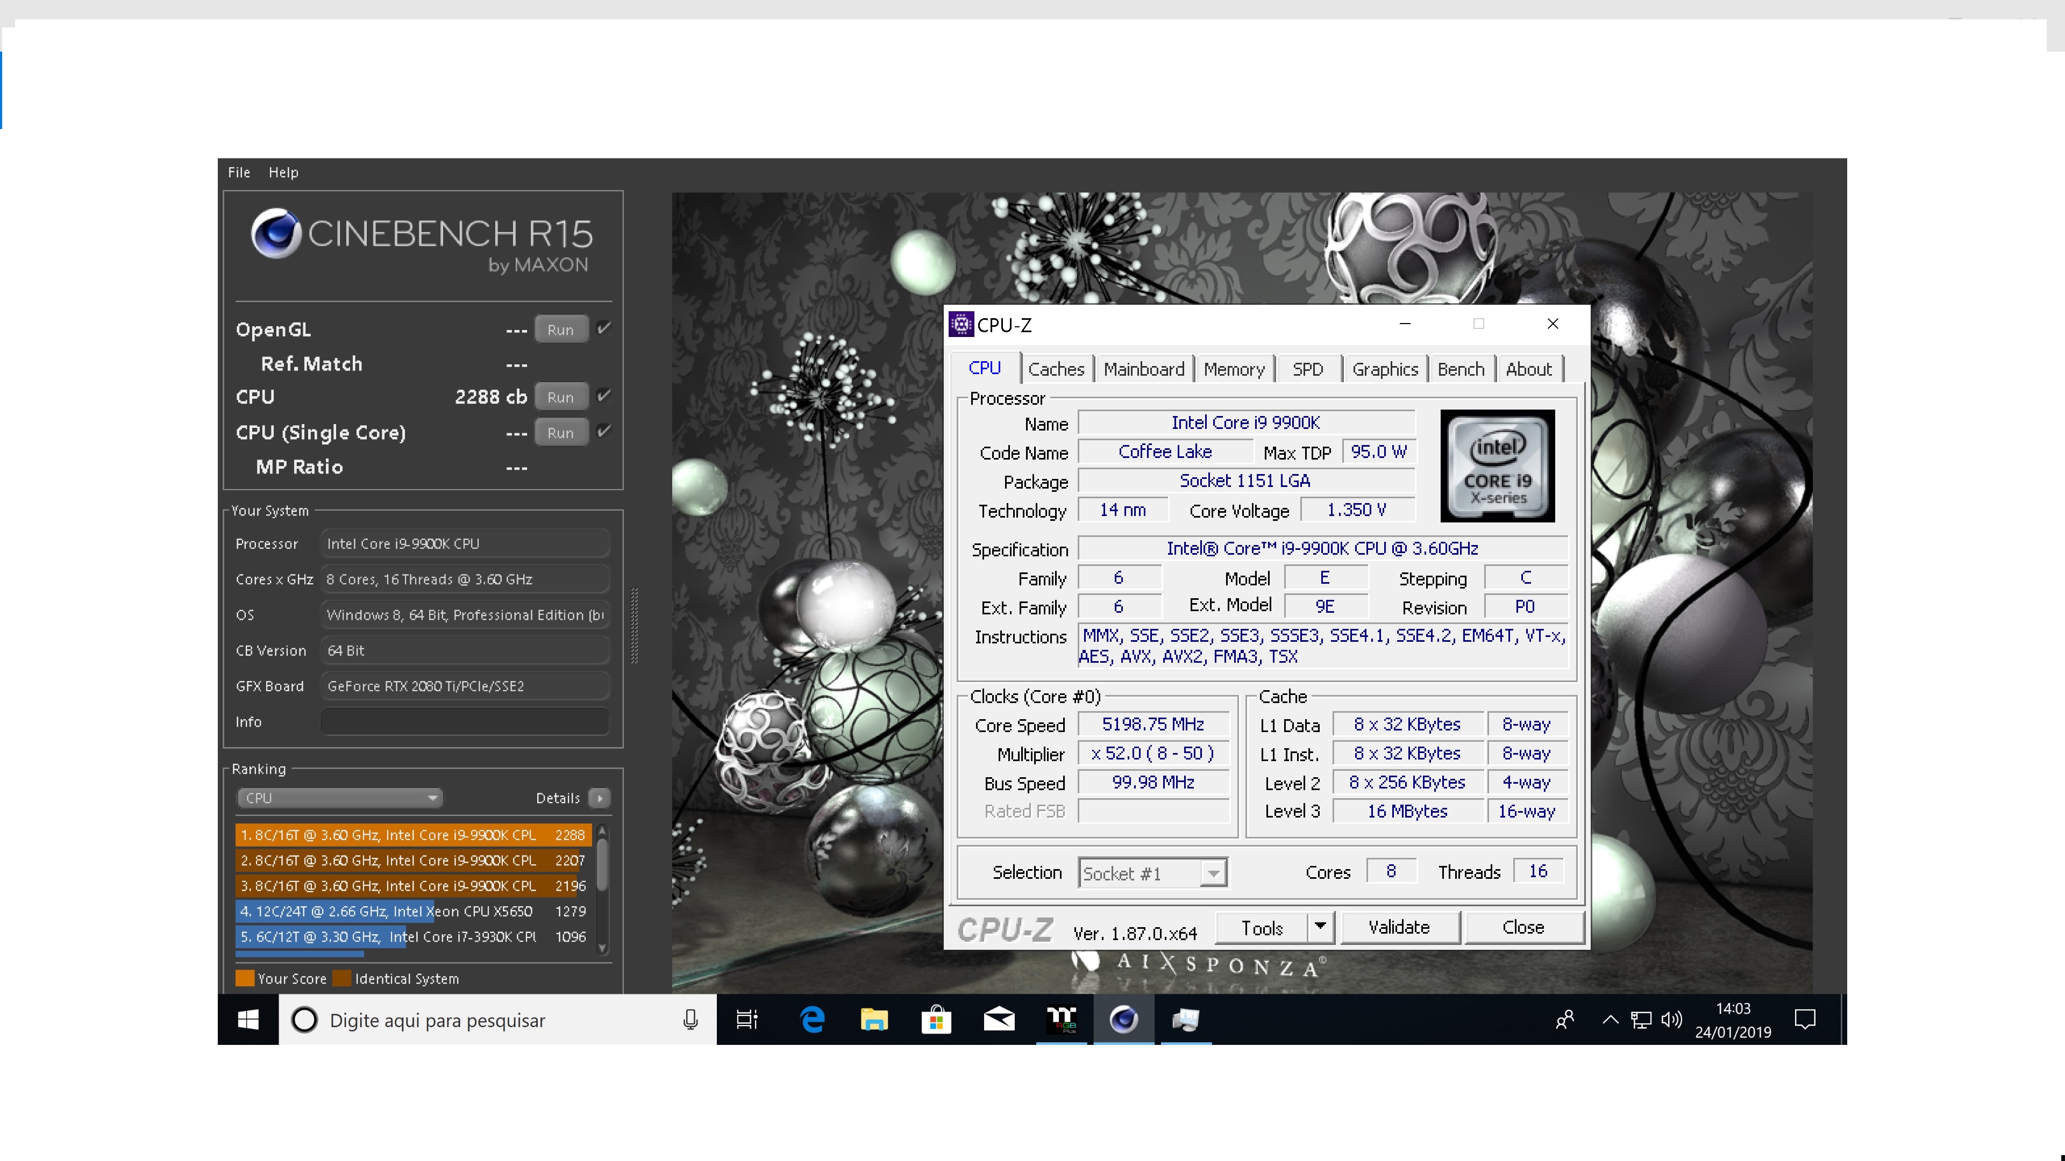Open the Action Center notifications icon
The height and width of the screenshot is (1161, 2065).
pyautogui.click(x=1805, y=1020)
